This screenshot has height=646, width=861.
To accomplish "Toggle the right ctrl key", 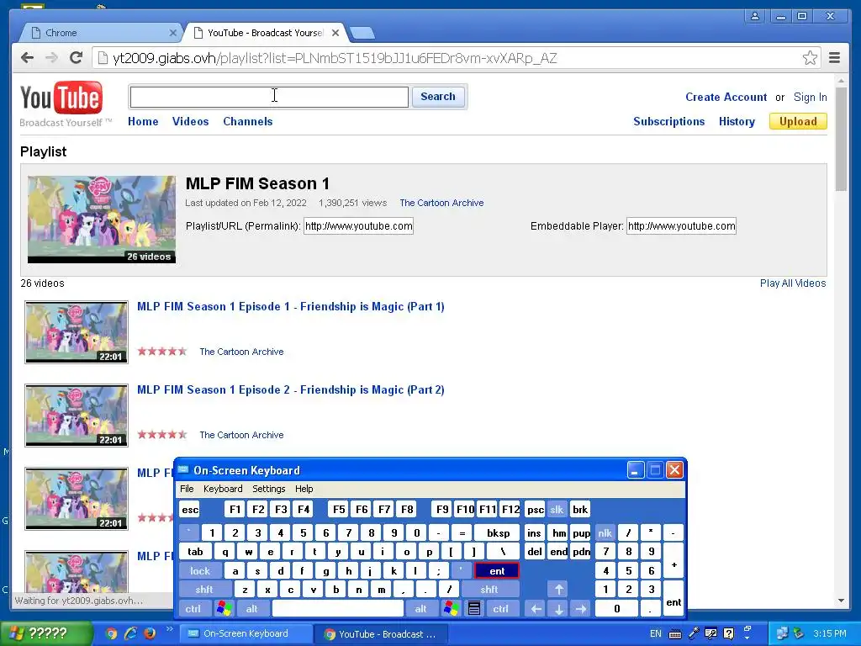I will click(x=500, y=609).
